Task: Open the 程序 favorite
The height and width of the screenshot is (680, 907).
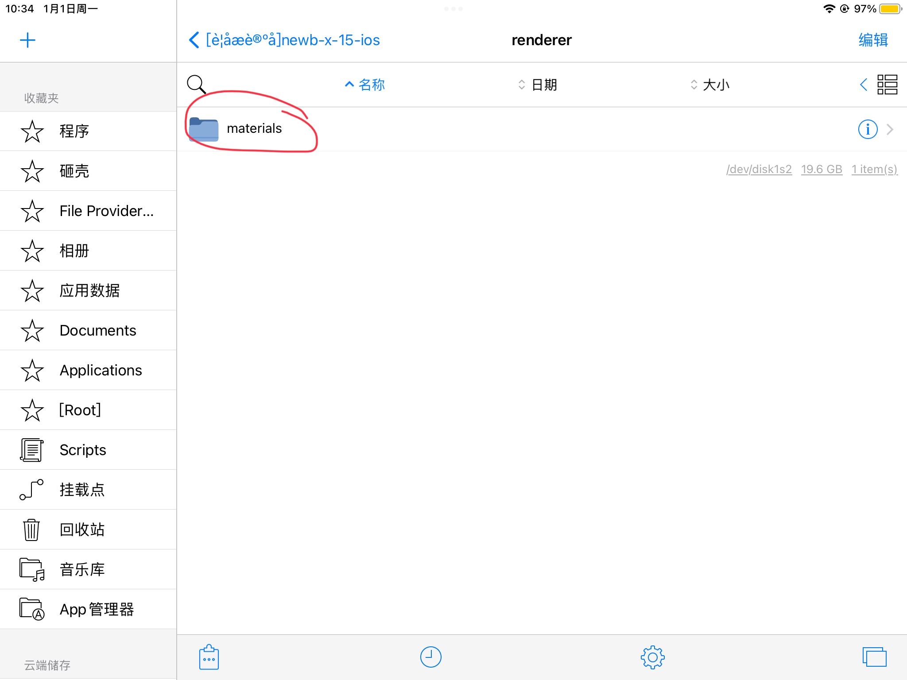Action: (x=88, y=131)
